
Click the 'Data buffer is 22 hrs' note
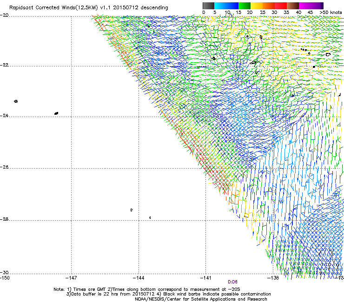coord(169,294)
